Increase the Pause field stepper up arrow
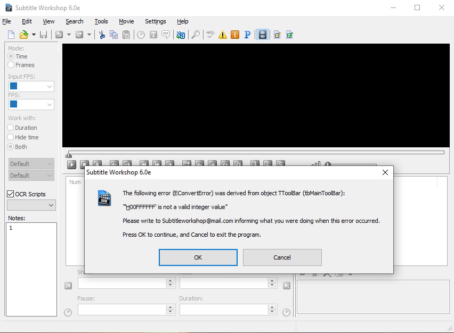Viewport: 454px width, 333px height. coord(171,307)
